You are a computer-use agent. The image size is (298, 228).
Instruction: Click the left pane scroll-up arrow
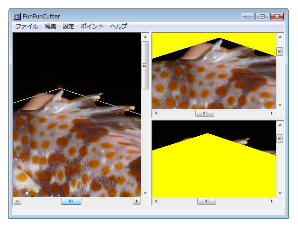pyautogui.click(x=145, y=37)
